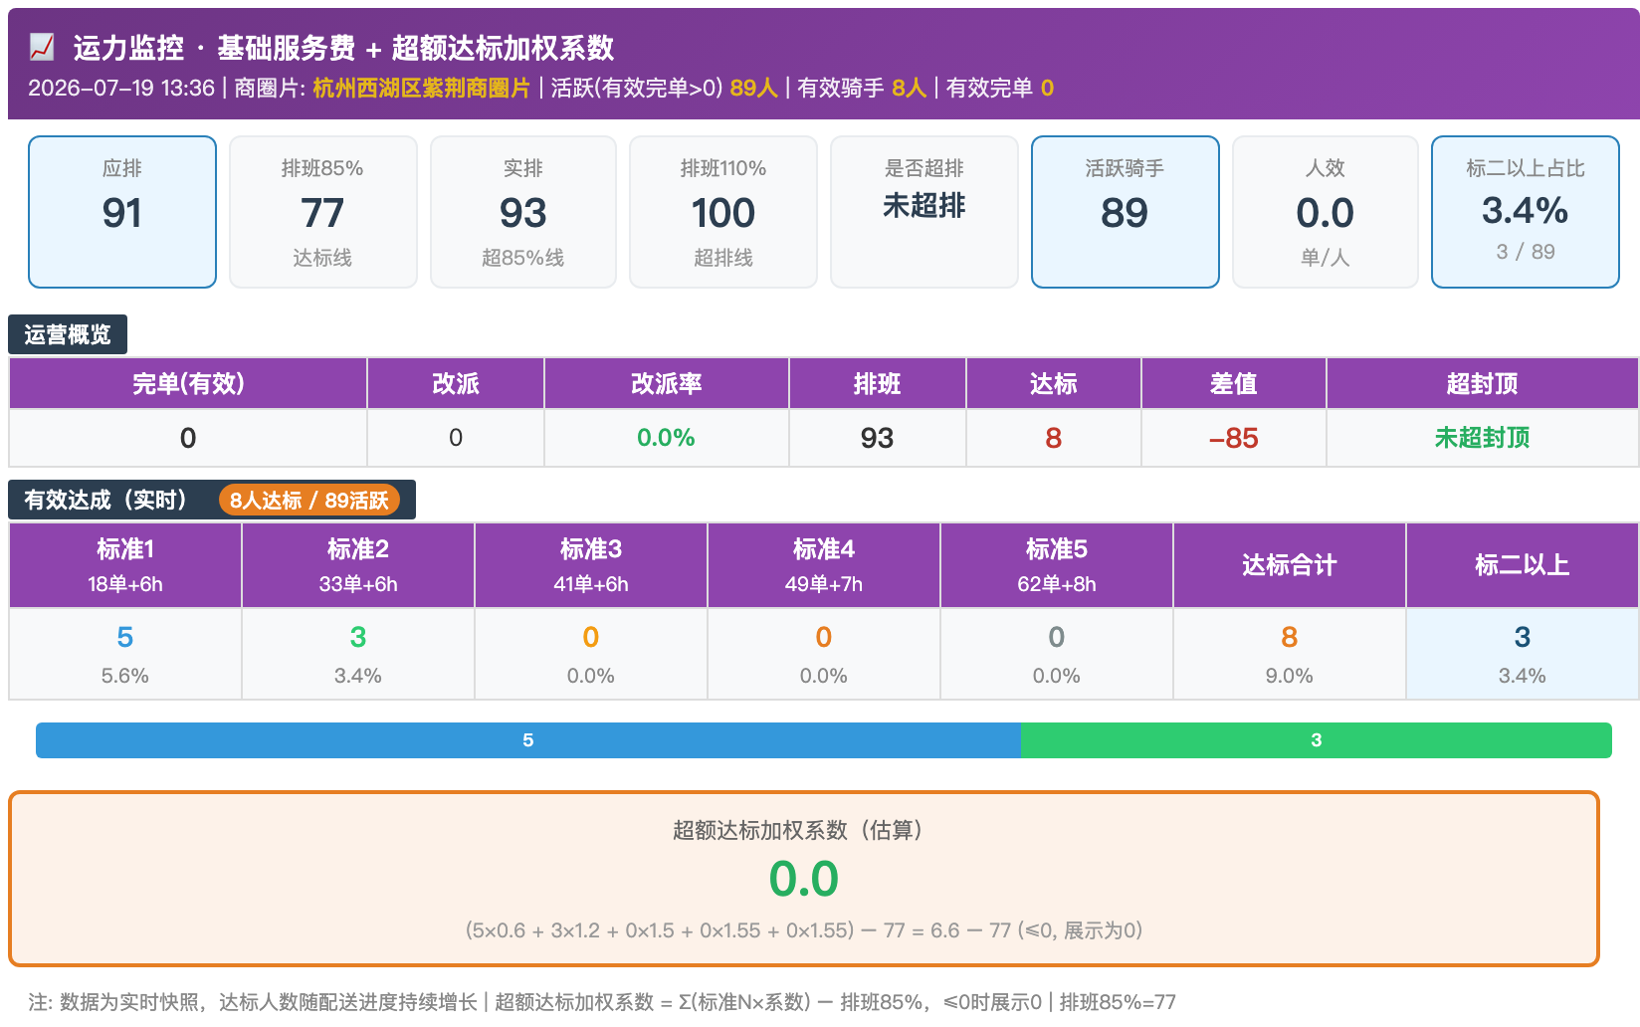
Task: Click the 标准1 18单+6h header
Action: click(x=125, y=565)
